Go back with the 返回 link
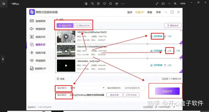The image size is (209, 112). coord(60,19)
